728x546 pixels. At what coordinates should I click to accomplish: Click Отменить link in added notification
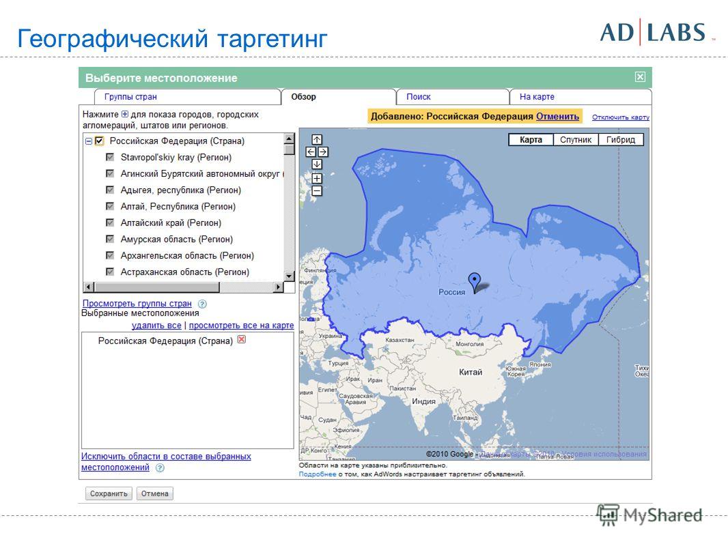[x=557, y=117]
